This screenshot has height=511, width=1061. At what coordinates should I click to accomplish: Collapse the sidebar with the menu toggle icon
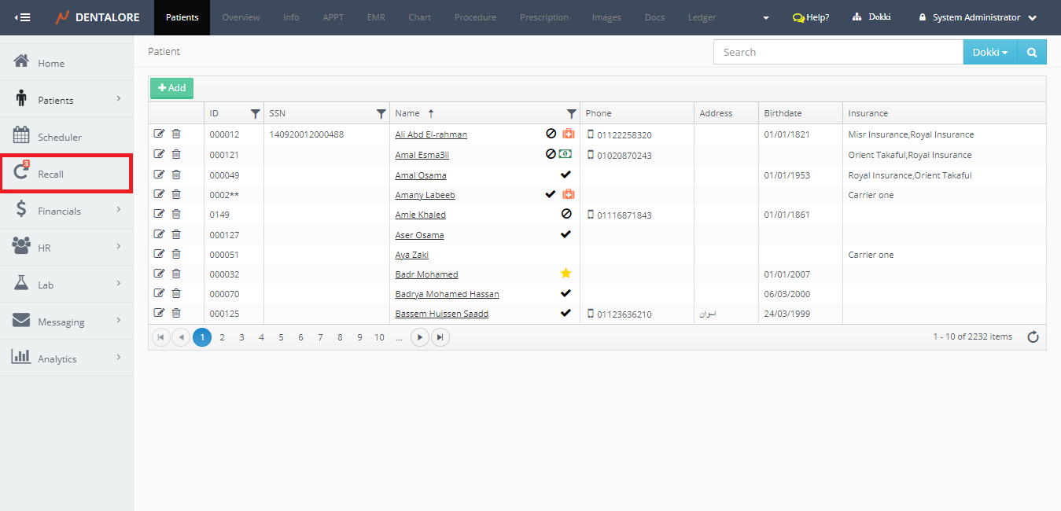[x=23, y=17]
